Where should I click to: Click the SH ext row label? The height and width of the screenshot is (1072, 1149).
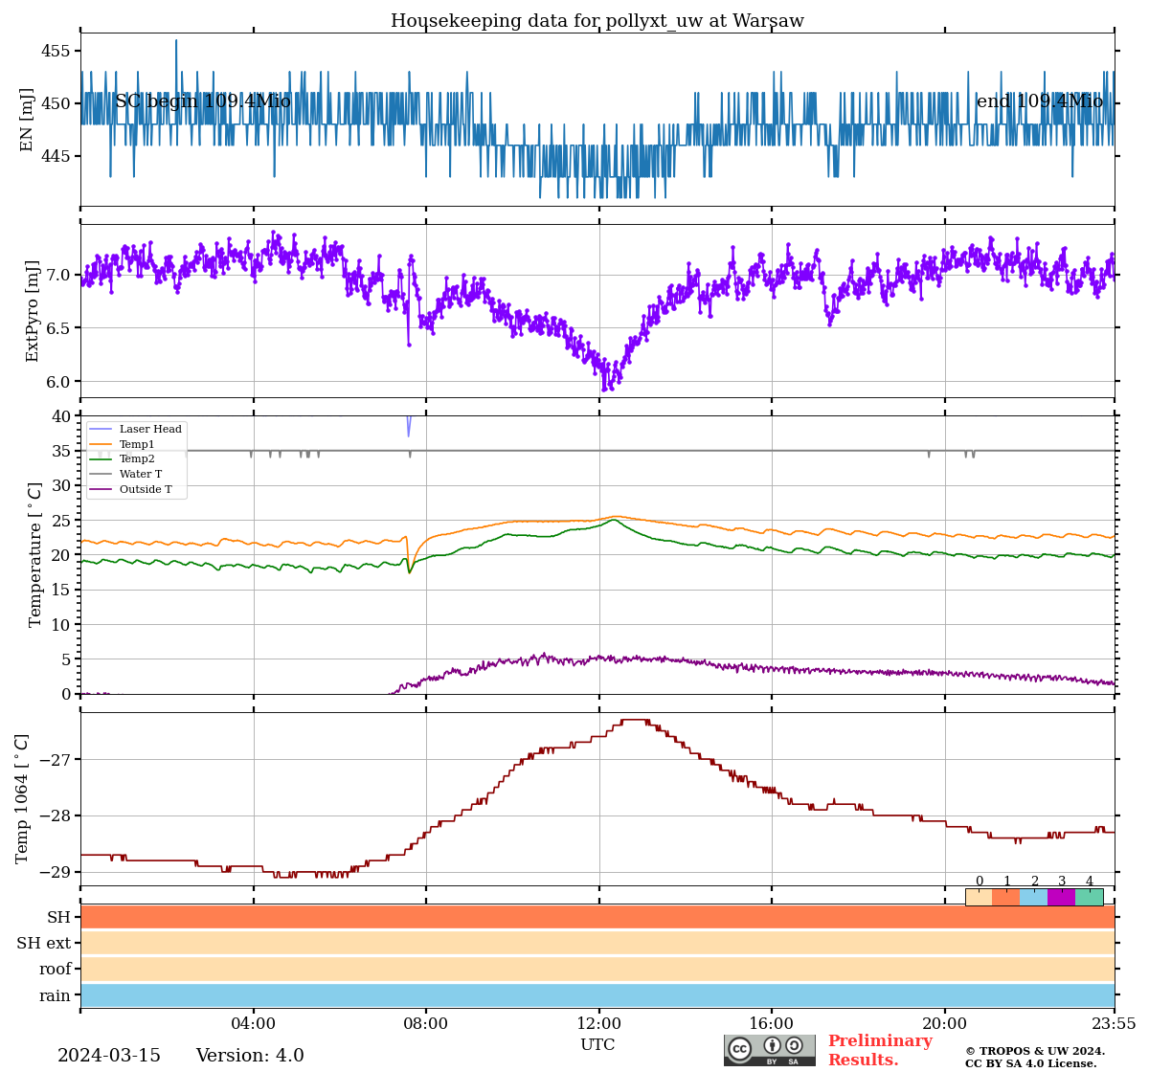[44, 944]
